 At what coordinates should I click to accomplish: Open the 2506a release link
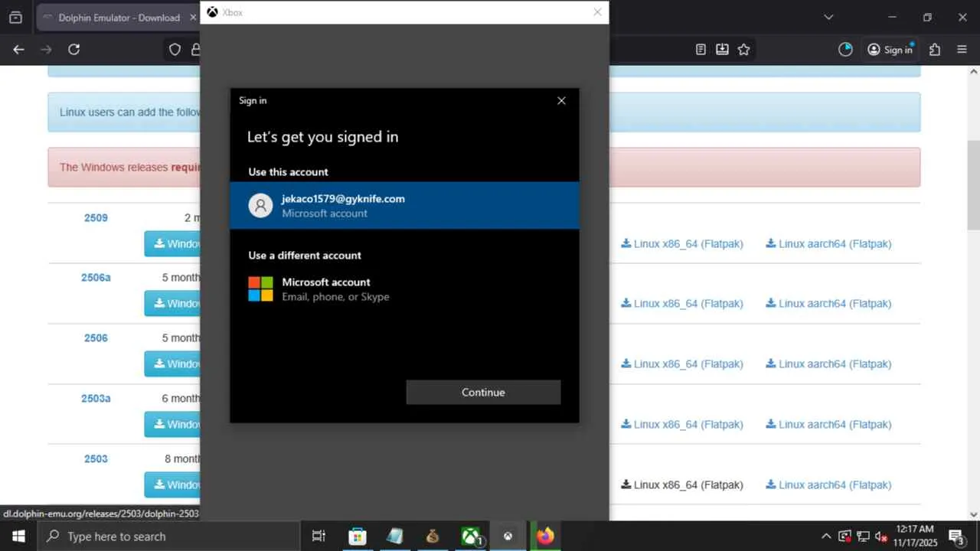(96, 277)
